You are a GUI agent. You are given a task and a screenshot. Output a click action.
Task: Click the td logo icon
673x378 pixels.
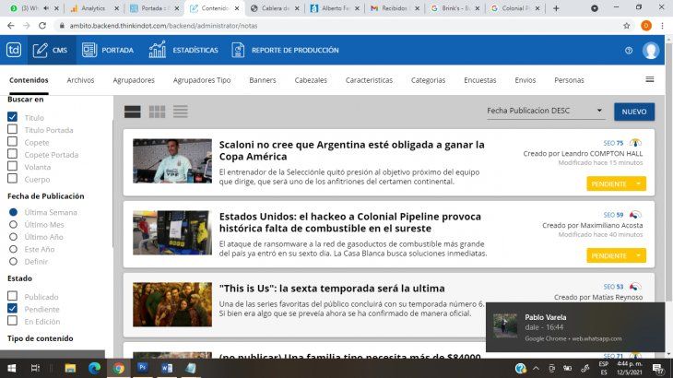coord(14,50)
